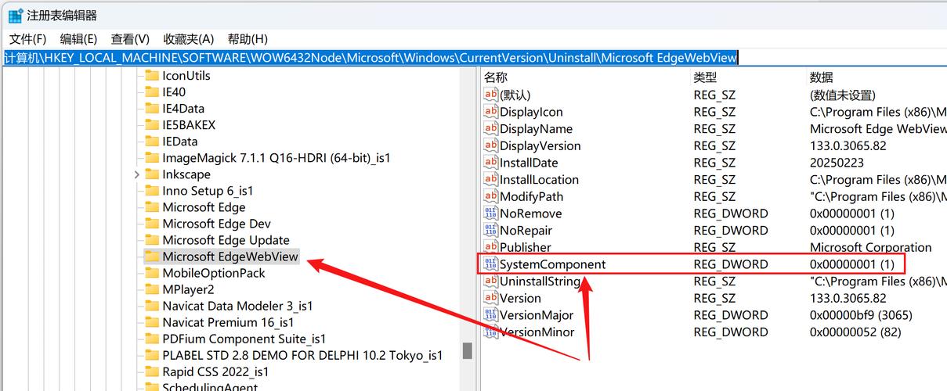Click the VersionMajor DWORD value icon
This screenshot has width=947, height=391.
pos(491,315)
